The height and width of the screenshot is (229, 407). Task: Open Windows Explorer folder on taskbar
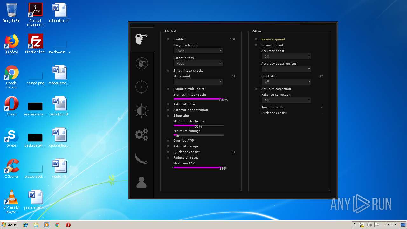tap(36, 225)
